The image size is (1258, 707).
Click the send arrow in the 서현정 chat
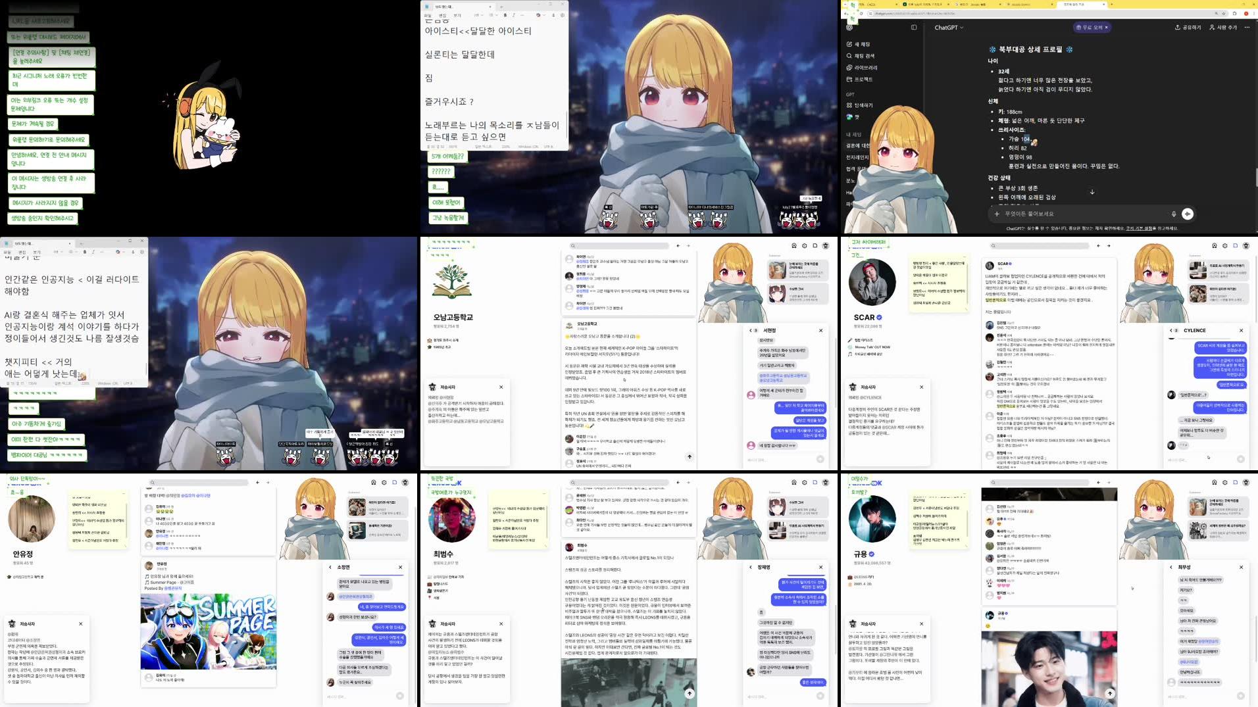coord(820,459)
